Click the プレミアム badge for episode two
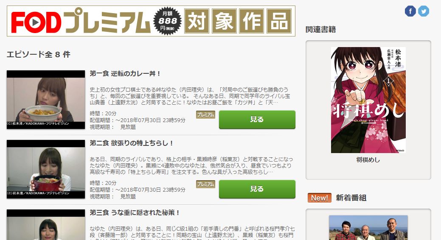441x240 pixels. click(205, 184)
